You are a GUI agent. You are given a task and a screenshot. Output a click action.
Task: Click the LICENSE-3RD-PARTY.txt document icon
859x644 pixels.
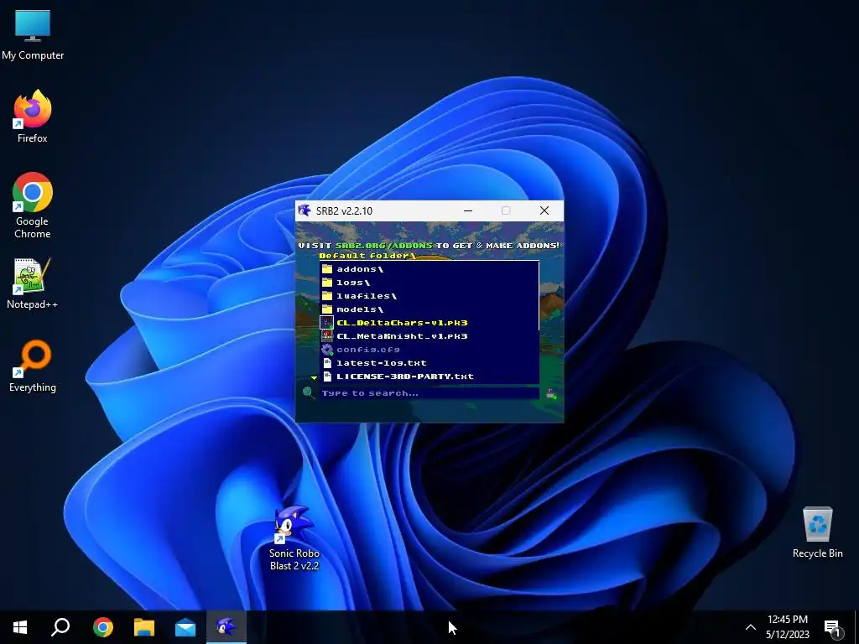point(327,377)
